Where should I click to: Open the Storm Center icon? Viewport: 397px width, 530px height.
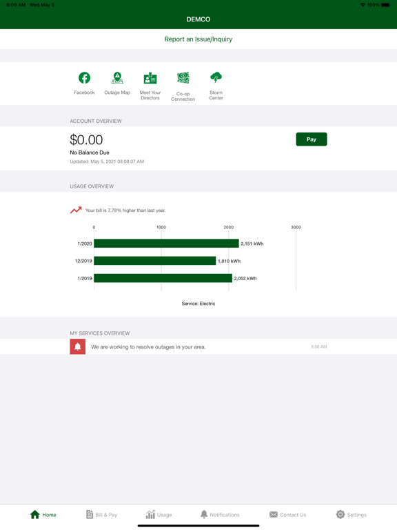click(x=216, y=77)
